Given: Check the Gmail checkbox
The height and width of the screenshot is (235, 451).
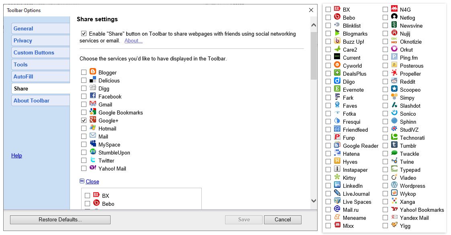Looking at the screenshot, I should pyautogui.click(x=84, y=104).
